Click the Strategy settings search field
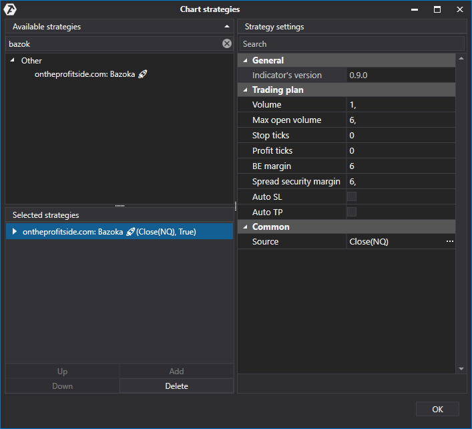 [351, 44]
